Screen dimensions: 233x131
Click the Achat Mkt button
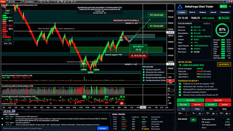[191, 100]
